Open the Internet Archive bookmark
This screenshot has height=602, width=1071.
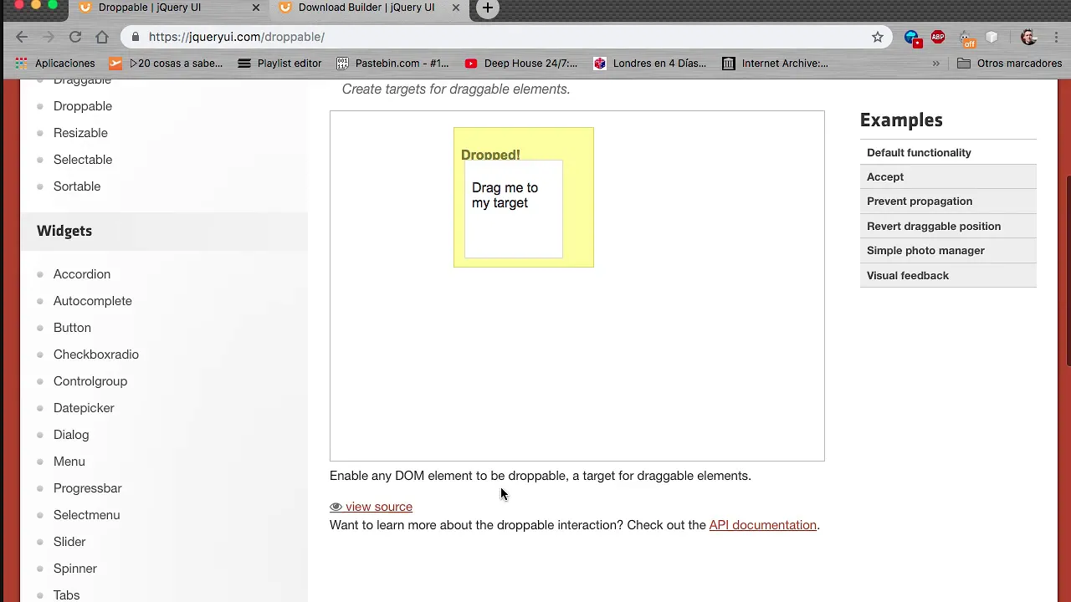pos(776,63)
